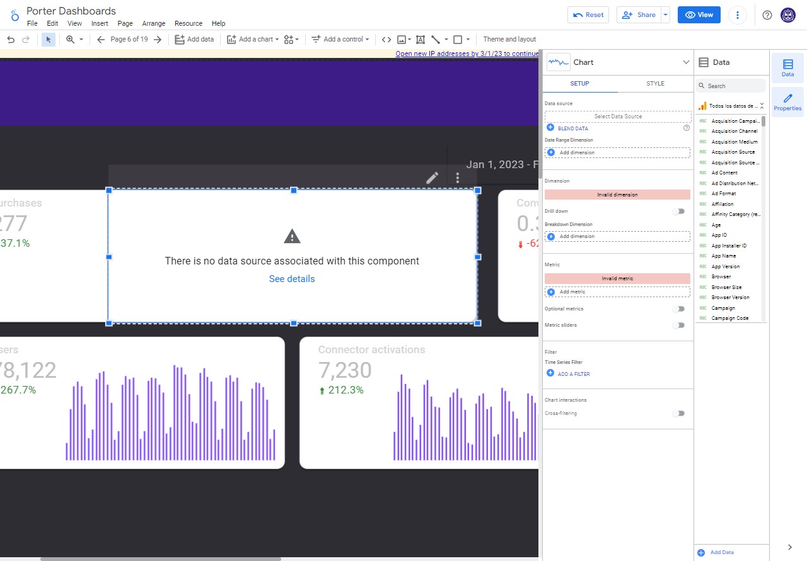Undo the last action
Image resolution: width=807 pixels, height=561 pixels.
[11, 40]
